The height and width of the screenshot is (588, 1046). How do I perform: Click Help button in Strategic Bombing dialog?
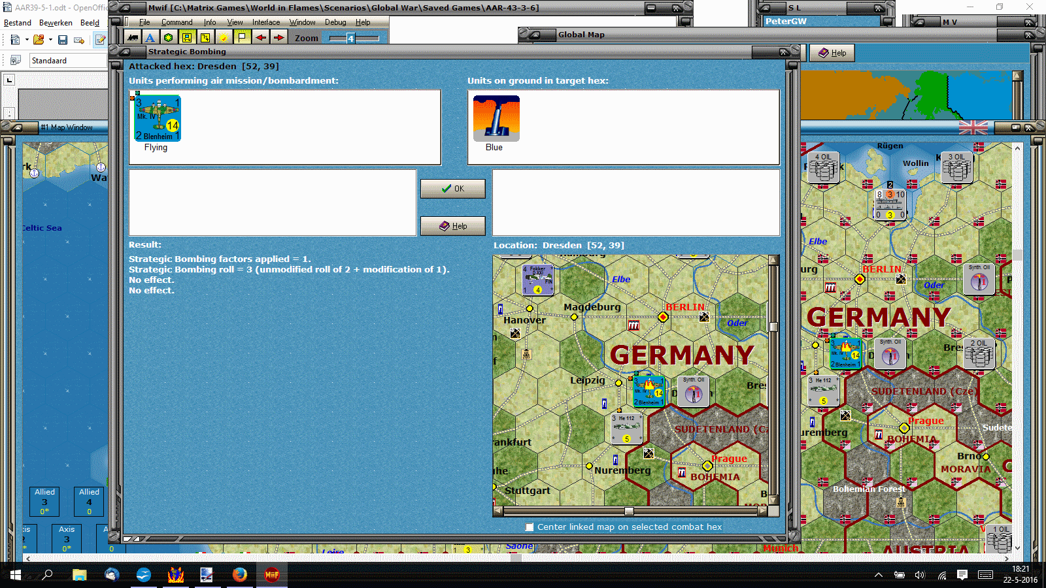click(452, 226)
